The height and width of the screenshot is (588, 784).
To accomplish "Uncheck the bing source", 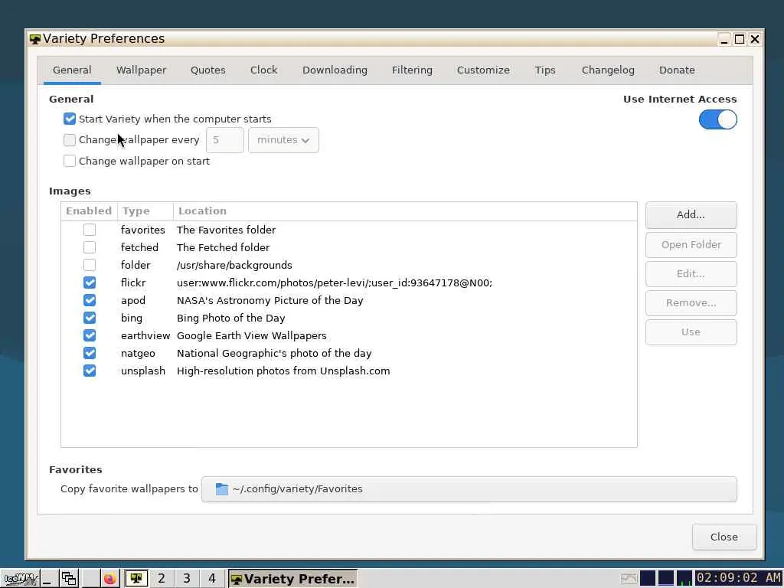I will point(90,318).
